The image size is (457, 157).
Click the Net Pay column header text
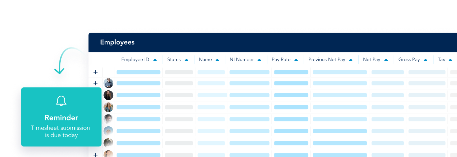pyautogui.click(x=371, y=60)
